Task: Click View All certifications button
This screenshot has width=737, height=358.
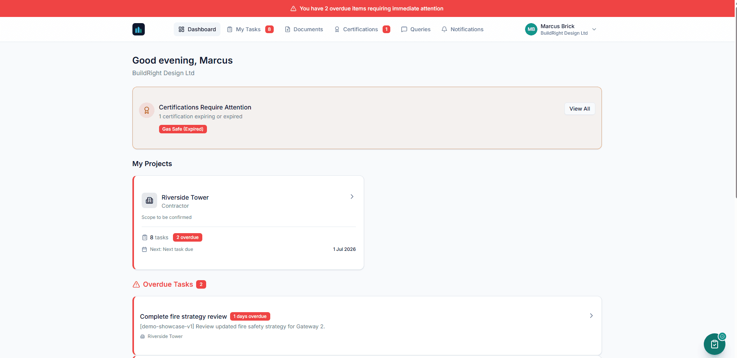Action: tap(579, 109)
